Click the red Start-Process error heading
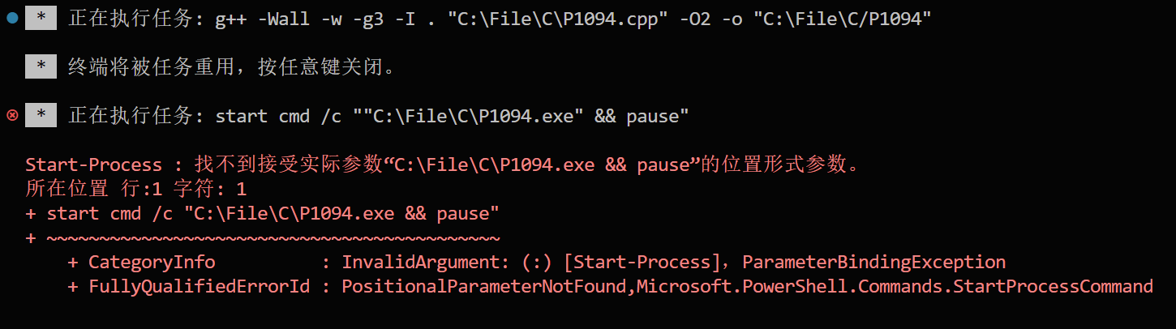1176x329 pixels. coord(93,165)
